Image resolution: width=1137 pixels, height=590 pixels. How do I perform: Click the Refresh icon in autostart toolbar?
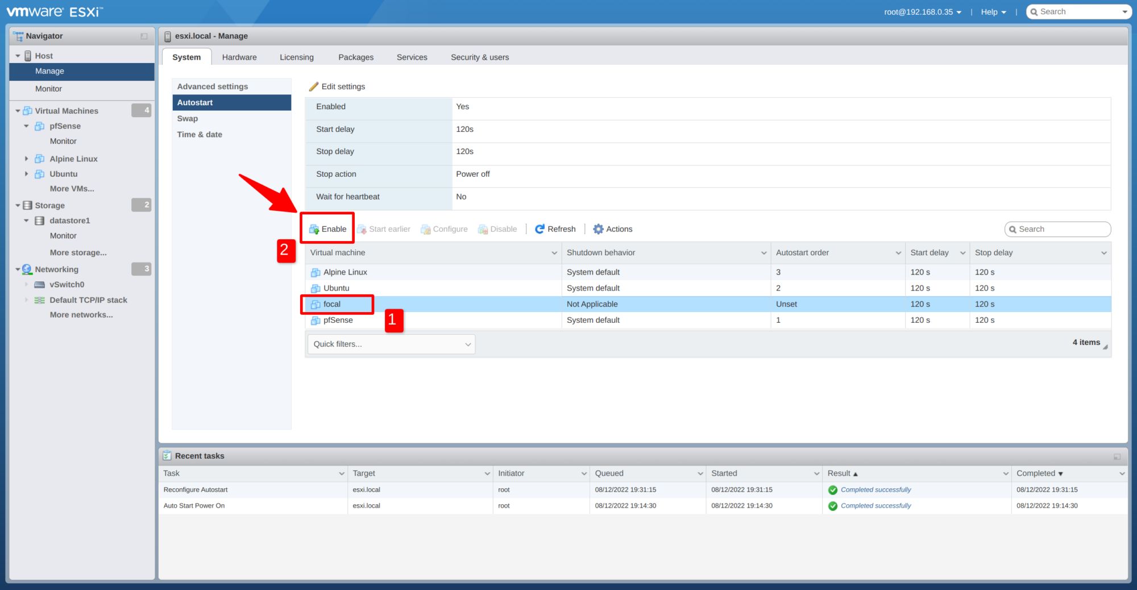540,229
